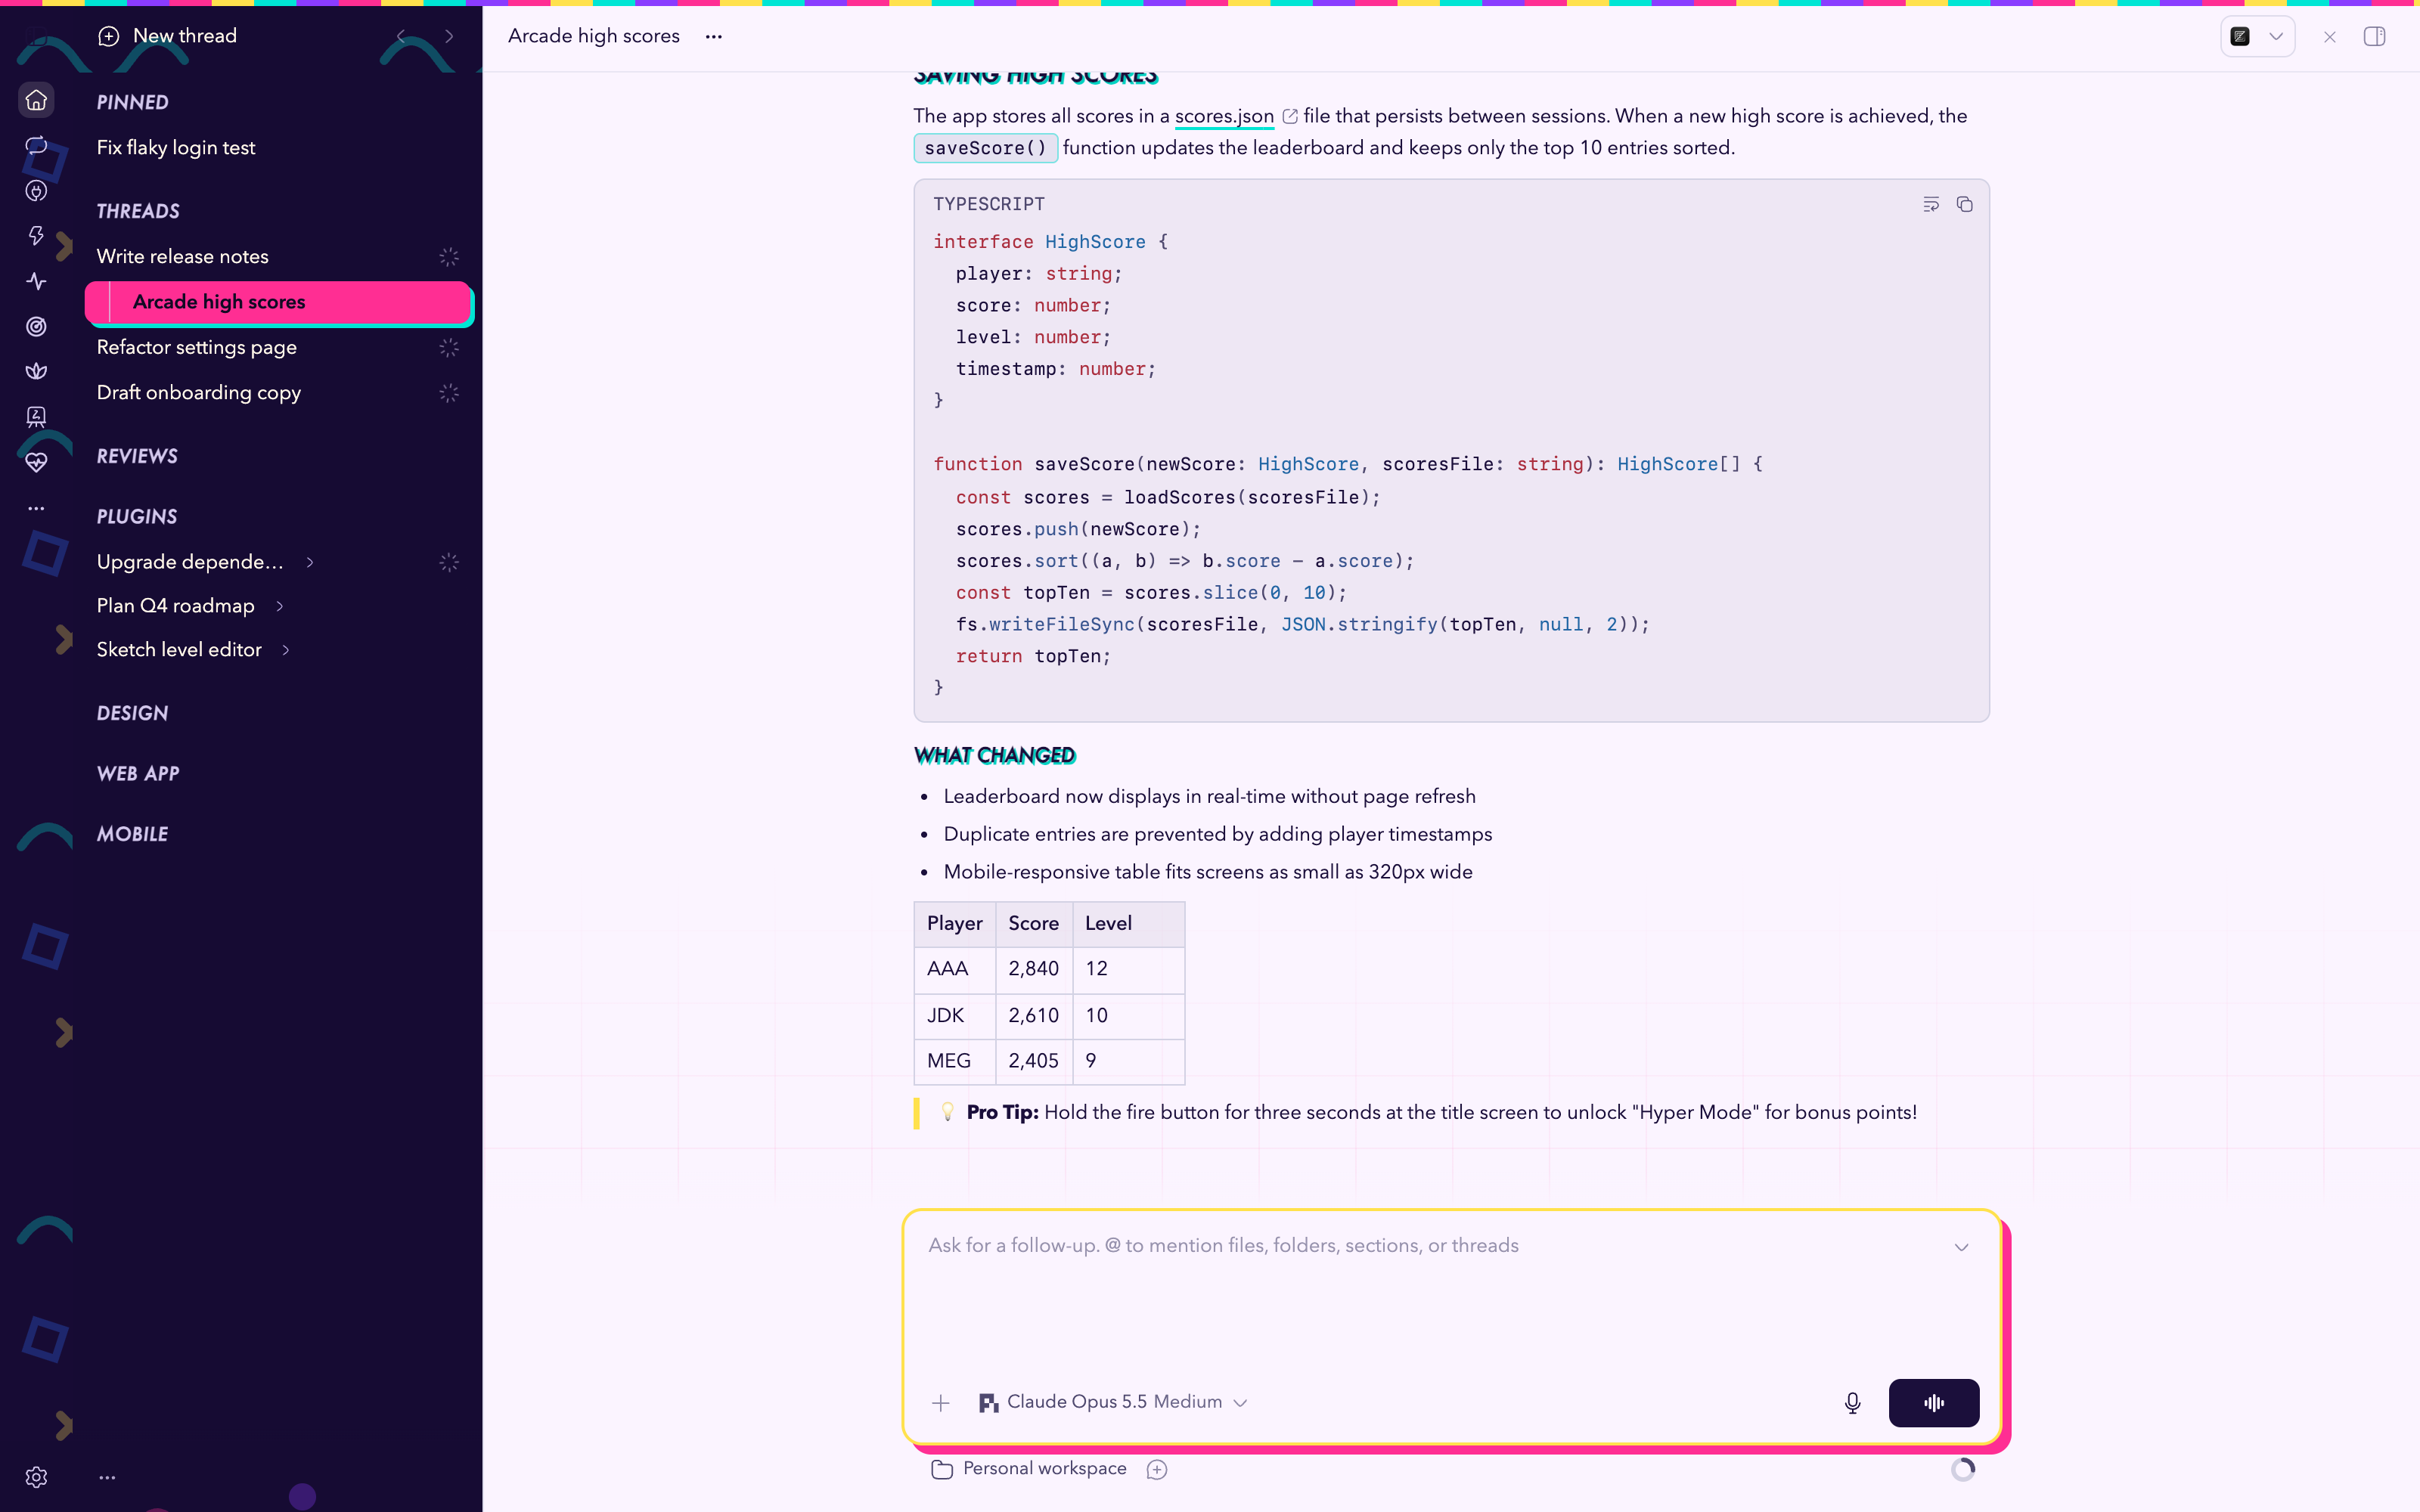2420x1512 pixels.
Task: Add folder with plus next to Personal workspace
Action: (x=1156, y=1469)
